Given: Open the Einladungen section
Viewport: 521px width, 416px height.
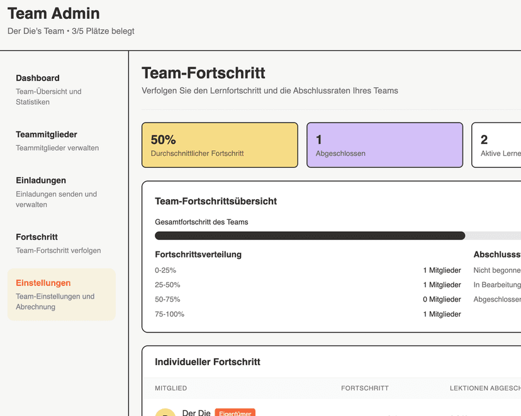Looking at the screenshot, I should (42, 180).
